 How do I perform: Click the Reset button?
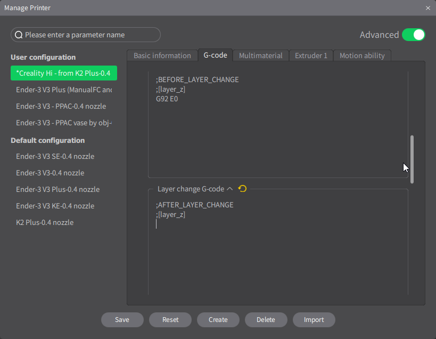click(x=170, y=320)
